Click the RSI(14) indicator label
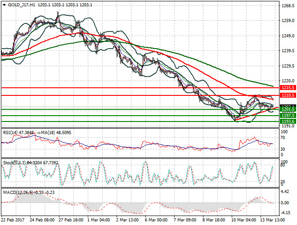The height and width of the screenshot is (225, 297). 11,132
